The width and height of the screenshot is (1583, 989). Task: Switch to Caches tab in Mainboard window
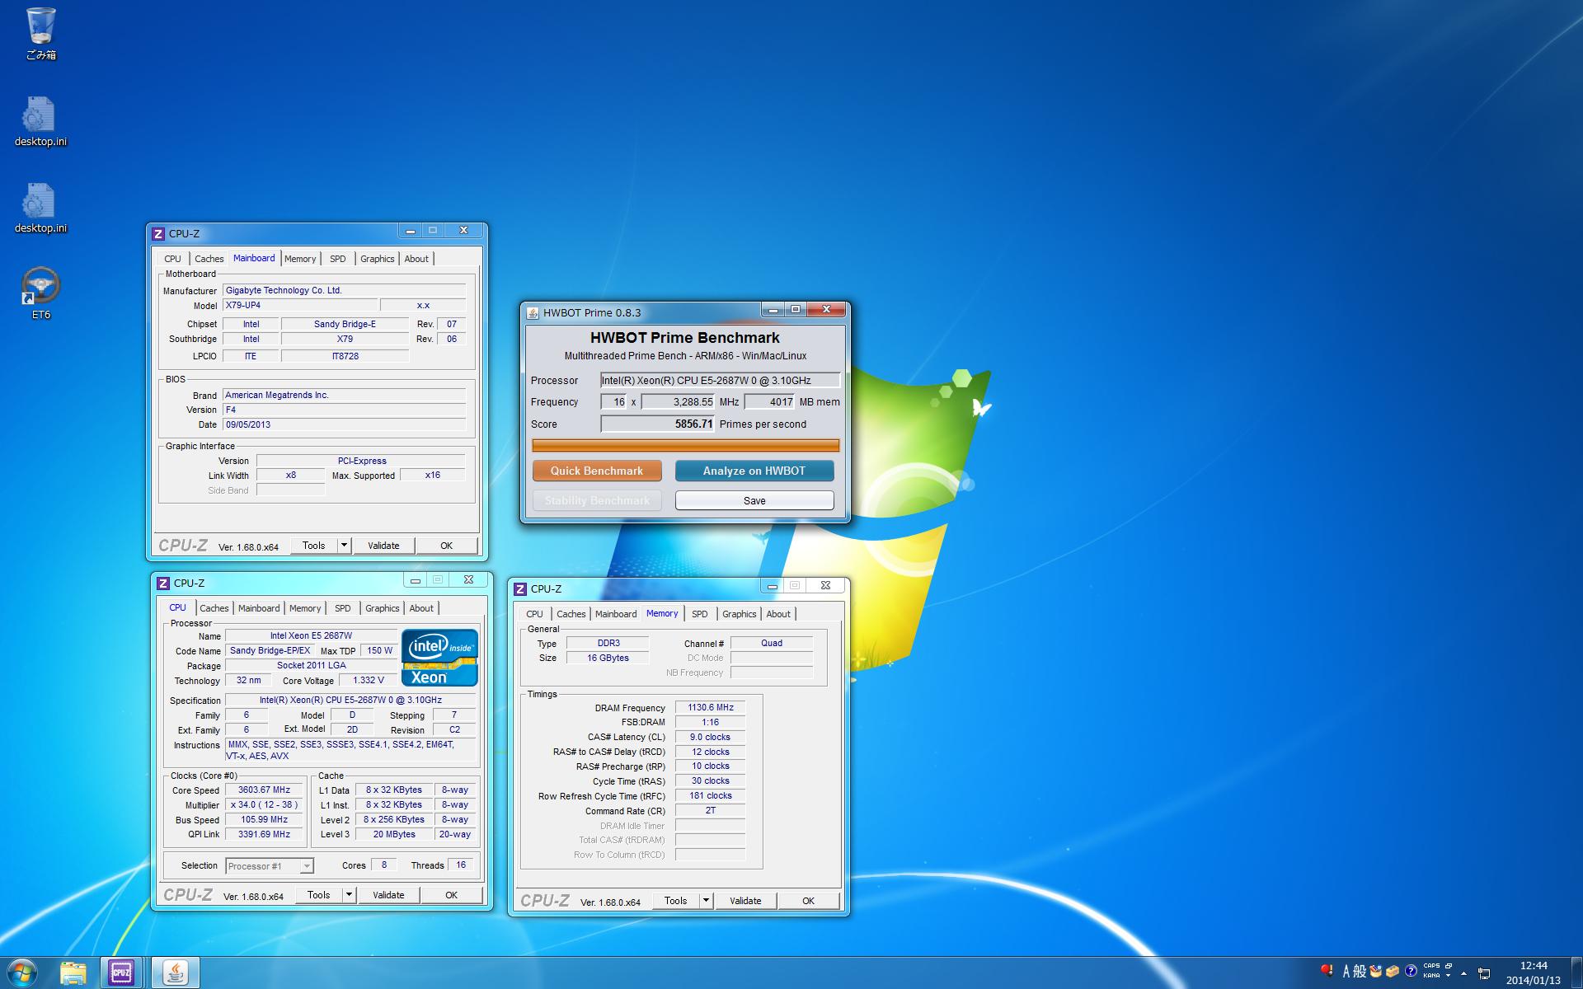coord(209,259)
